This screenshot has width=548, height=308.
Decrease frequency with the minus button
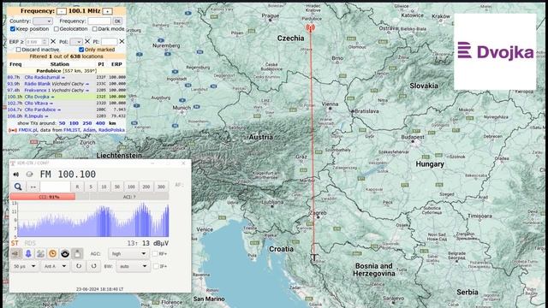[62, 11]
